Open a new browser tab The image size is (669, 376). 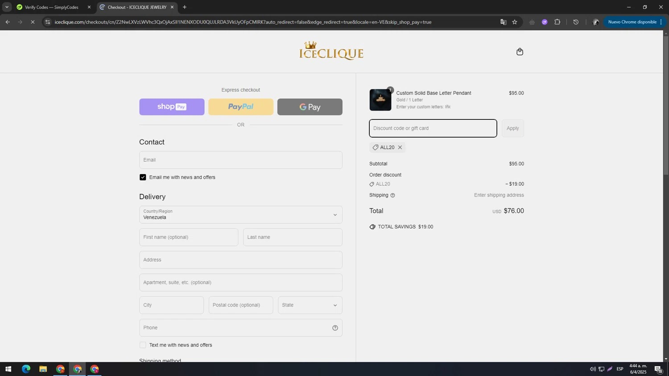[x=185, y=7]
